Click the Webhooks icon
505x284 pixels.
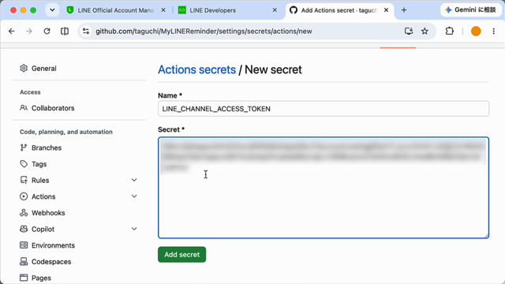click(x=24, y=212)
